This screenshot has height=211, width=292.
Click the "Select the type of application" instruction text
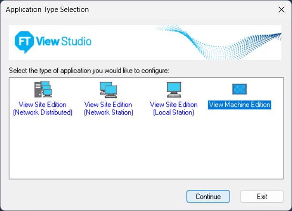(89, 71)
